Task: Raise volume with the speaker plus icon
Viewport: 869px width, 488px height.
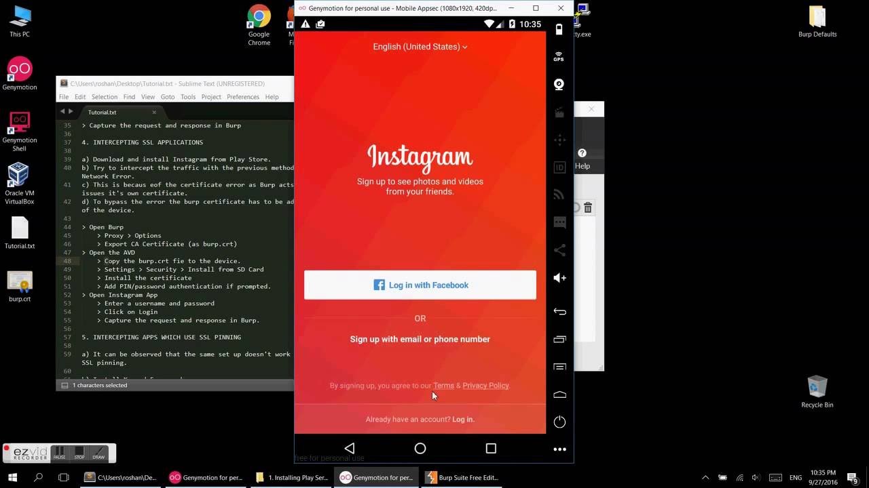Action: (559, 278)
